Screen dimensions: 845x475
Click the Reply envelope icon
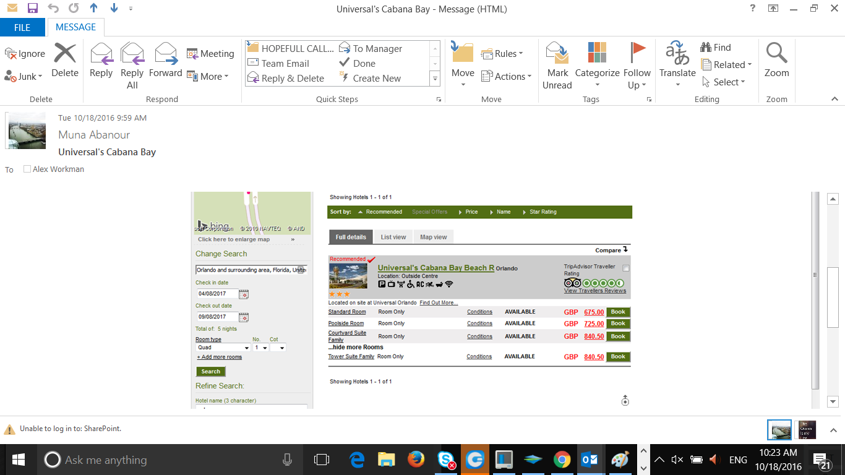[x=101, y=54]
